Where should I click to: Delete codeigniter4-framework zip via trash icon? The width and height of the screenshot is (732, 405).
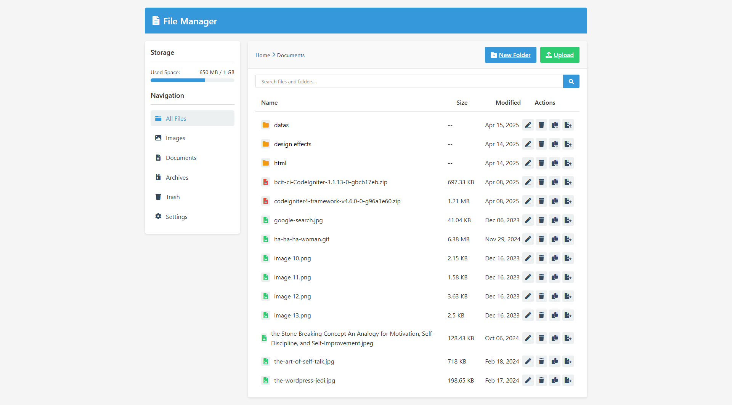[541, 201]
